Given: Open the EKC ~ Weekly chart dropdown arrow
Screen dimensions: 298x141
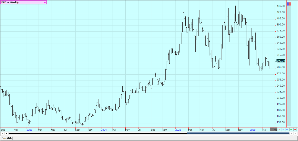Looking at the screenshot, I should tap(45, 2).
